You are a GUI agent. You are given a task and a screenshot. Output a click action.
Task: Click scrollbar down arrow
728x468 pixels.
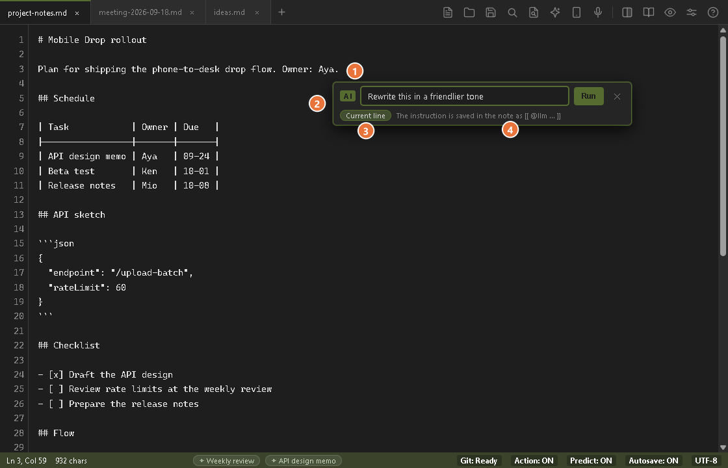point(723,448)
